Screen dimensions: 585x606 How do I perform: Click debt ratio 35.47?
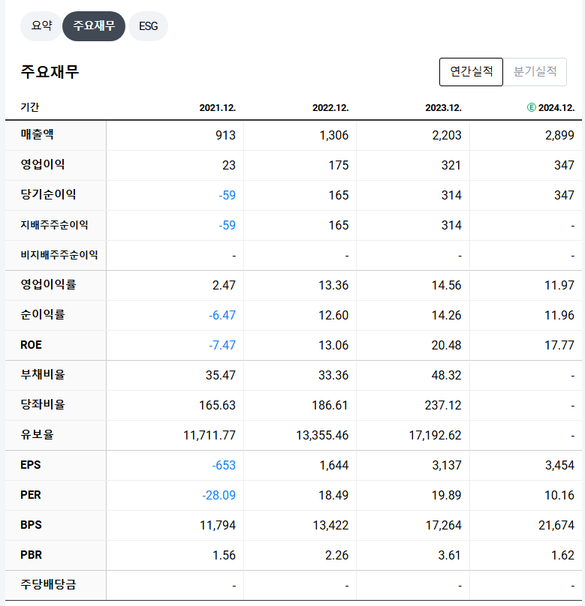221,375
